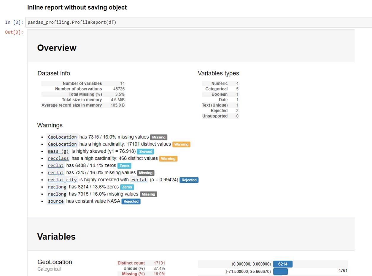Click Rejected badge on reclat_city warning

[x=189, y=180]
